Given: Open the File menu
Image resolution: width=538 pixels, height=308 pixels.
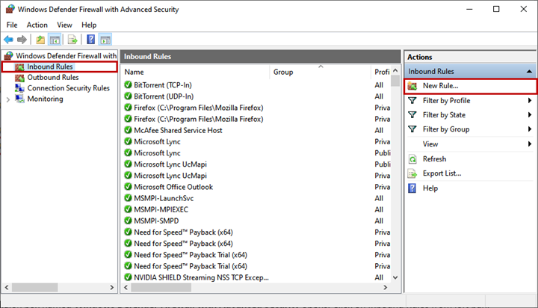Looking at the screenshot, I should (12, 25).
